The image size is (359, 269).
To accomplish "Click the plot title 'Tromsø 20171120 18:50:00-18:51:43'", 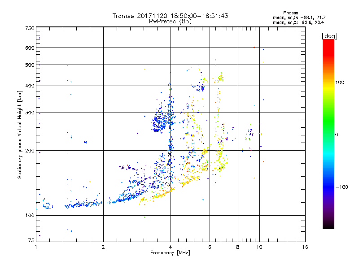I will [x=170, y=16].
